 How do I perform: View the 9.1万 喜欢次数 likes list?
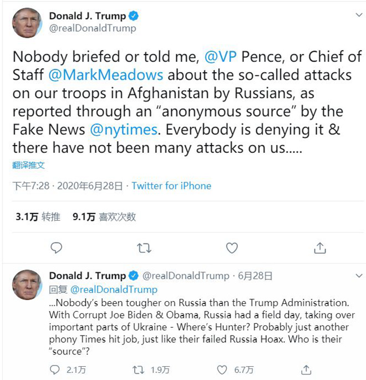(104, 217)
